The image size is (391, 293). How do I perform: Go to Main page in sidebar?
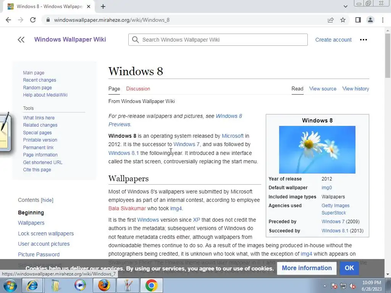click(34, 73)
